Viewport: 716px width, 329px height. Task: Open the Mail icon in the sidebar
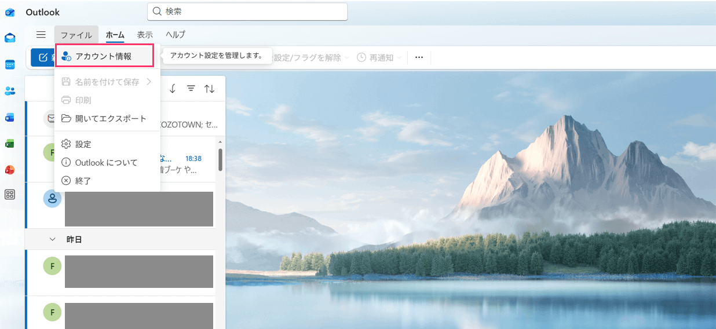(10, 38)
